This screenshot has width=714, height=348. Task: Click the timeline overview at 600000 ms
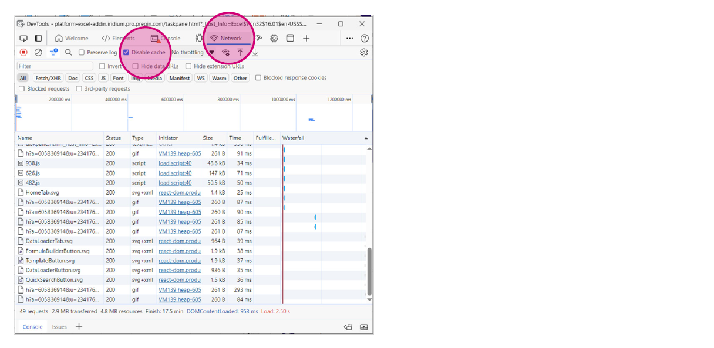(x=173, y=100)
